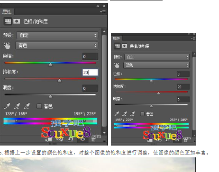Image resolution: width=219 pixels, height=172 pixels.
Task: Click the 饱和度 saturation slider handle in right panel
Action: pyautogui.click(x=158, y=94)
